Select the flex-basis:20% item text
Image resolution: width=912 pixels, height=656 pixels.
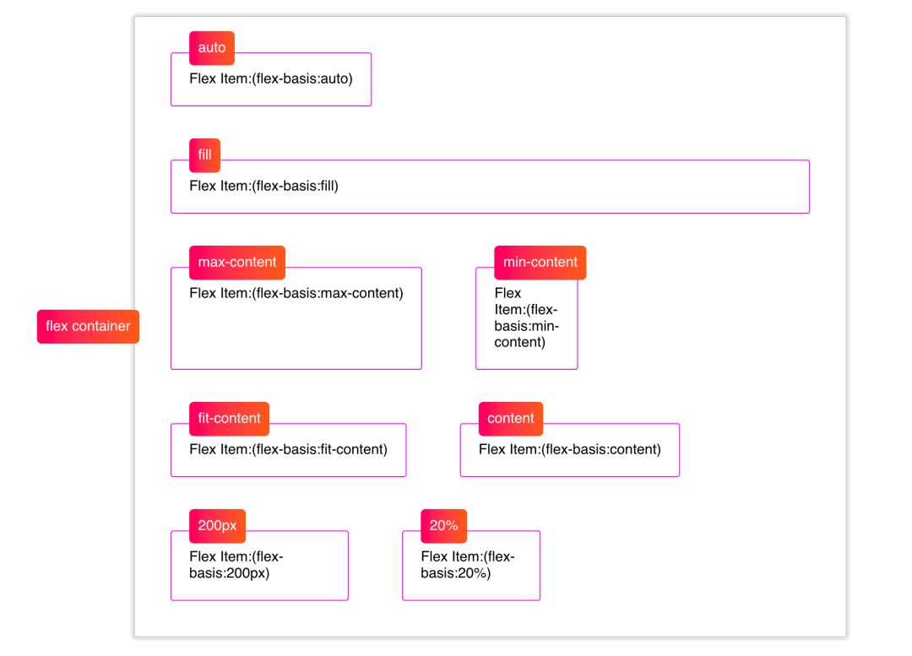coord(468,565)
